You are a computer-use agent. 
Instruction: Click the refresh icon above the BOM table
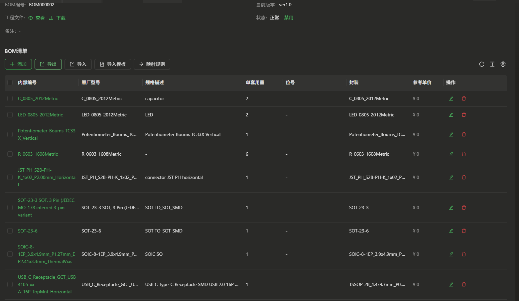[481, 64]
